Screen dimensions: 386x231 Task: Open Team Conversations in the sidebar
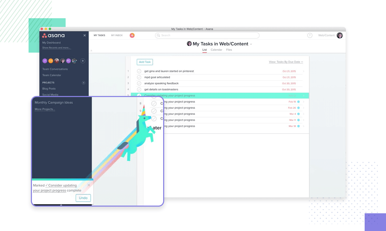[55, 69]
